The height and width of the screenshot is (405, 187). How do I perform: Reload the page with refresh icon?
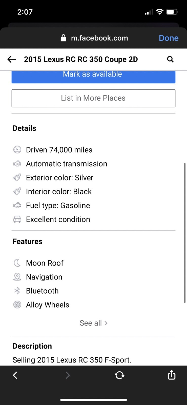click(119, 375)
